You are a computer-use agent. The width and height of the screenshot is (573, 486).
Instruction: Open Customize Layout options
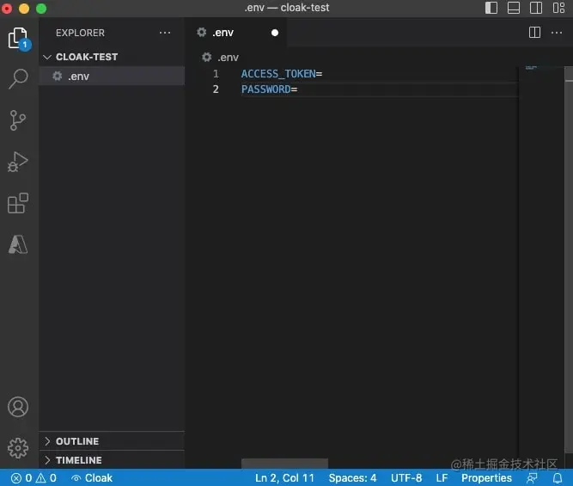coord(558,8)
